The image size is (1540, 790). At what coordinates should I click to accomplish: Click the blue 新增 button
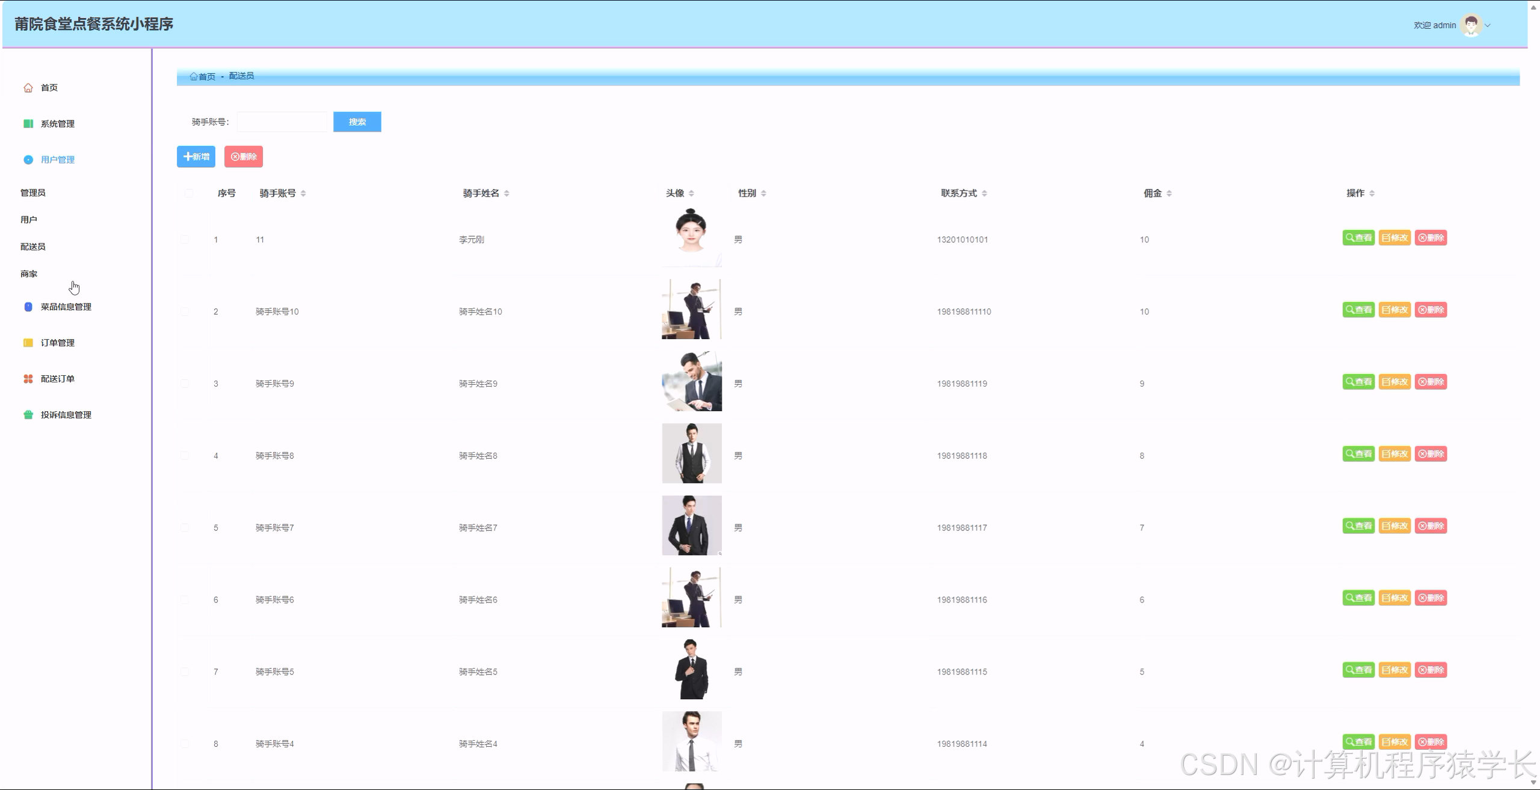(x=196, y=156)
